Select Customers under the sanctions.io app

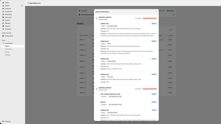[9, 49]
